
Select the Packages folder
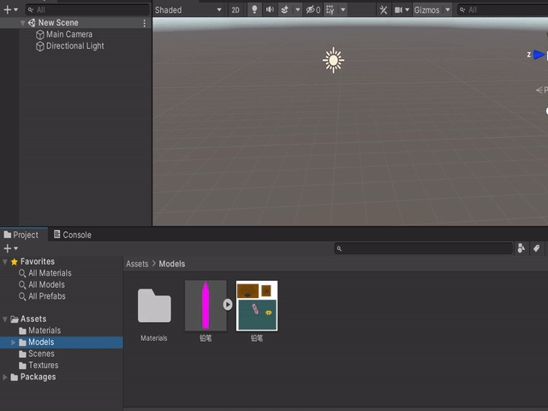coord(38,377)
